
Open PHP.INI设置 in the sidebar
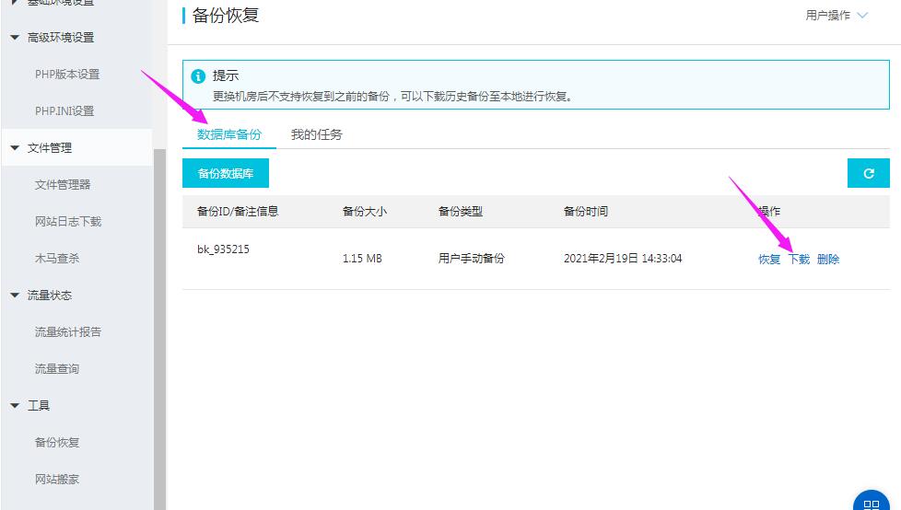[64, 111]
